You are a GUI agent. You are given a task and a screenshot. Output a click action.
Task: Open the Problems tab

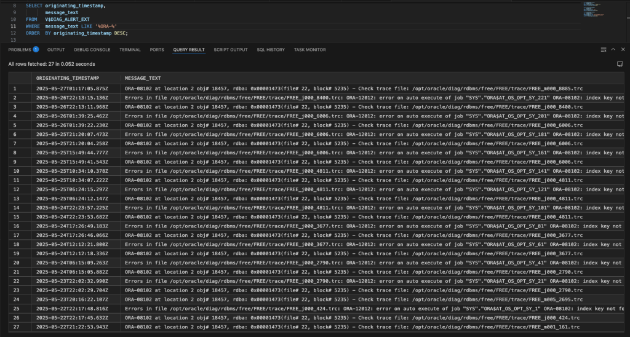click(20, 49)
